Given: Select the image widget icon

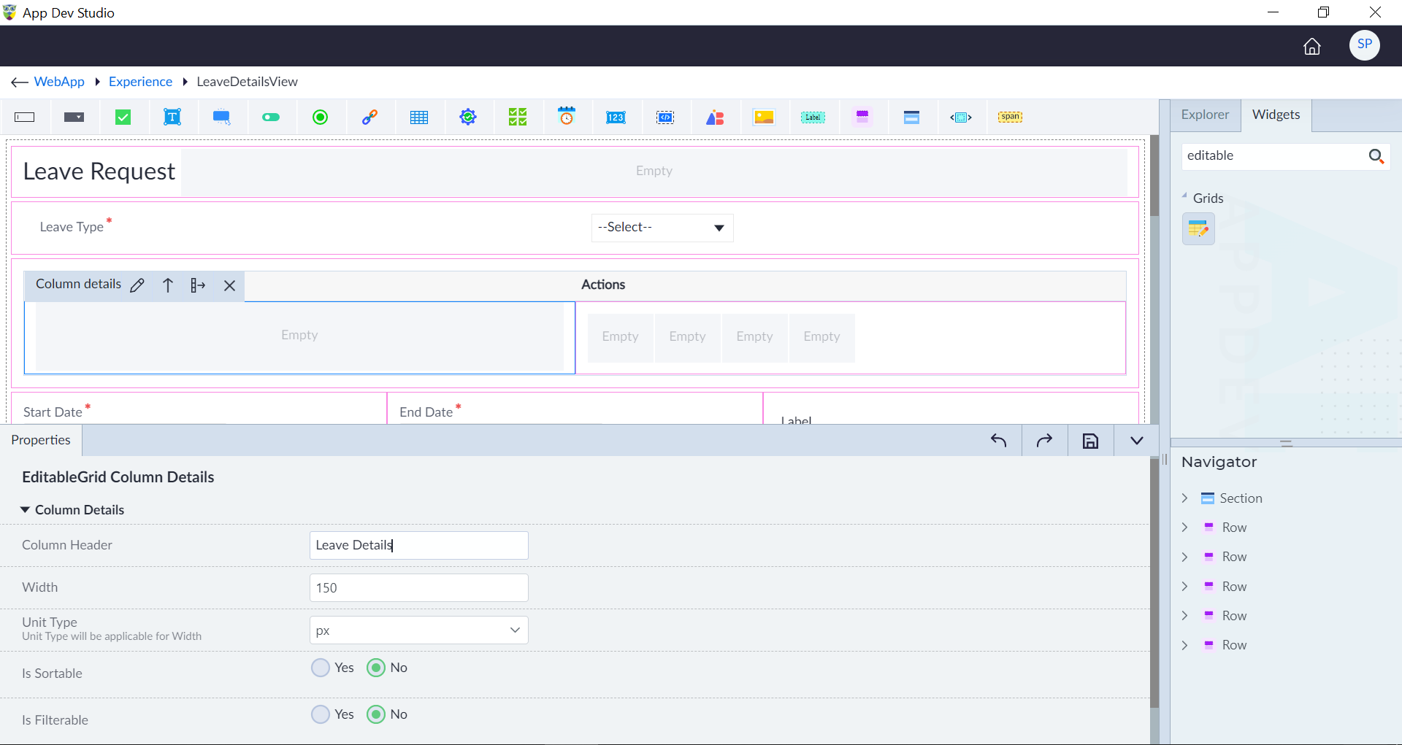Looking at the screenshot, I should point(764,117).
